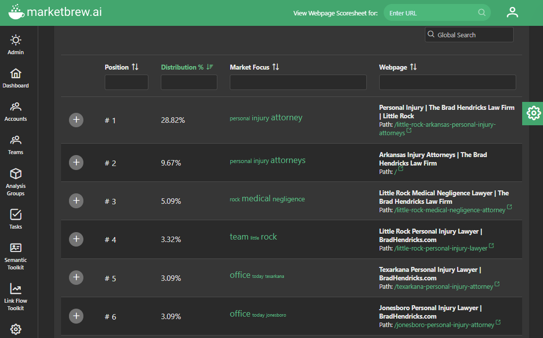The image size is (543, 338).
Task: Sort table by Position column
Action: 135,67
